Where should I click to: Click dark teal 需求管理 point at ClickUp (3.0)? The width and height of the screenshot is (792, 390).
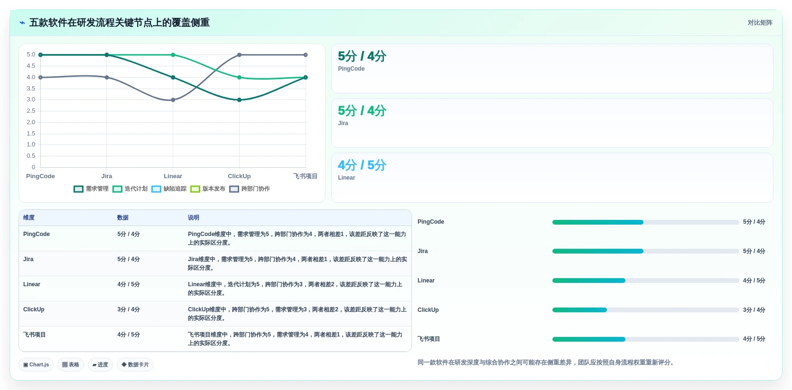(239, 100)
